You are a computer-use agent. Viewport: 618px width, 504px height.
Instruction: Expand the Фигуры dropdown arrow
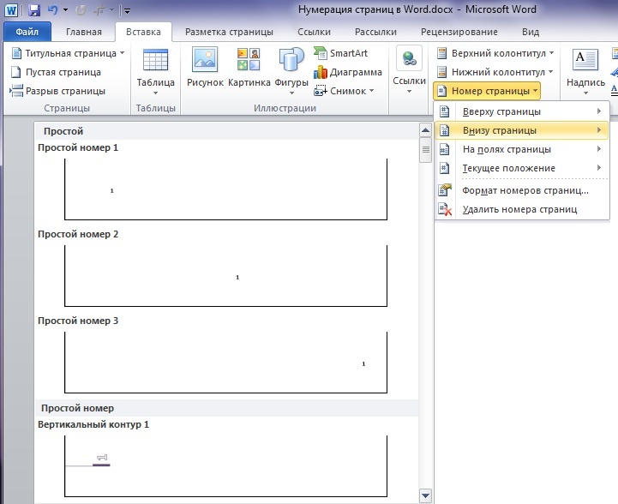(291, 93)
